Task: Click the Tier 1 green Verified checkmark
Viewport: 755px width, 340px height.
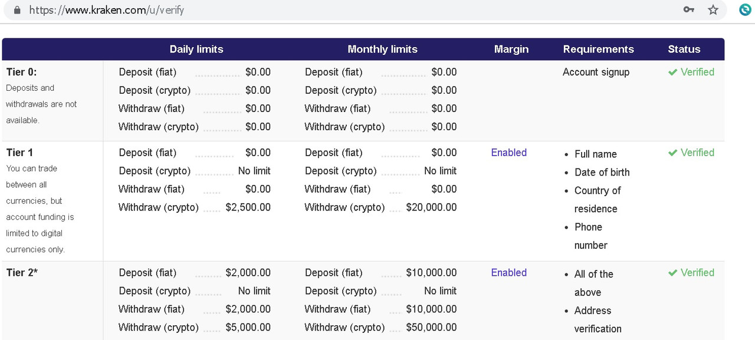Action: 672,153
